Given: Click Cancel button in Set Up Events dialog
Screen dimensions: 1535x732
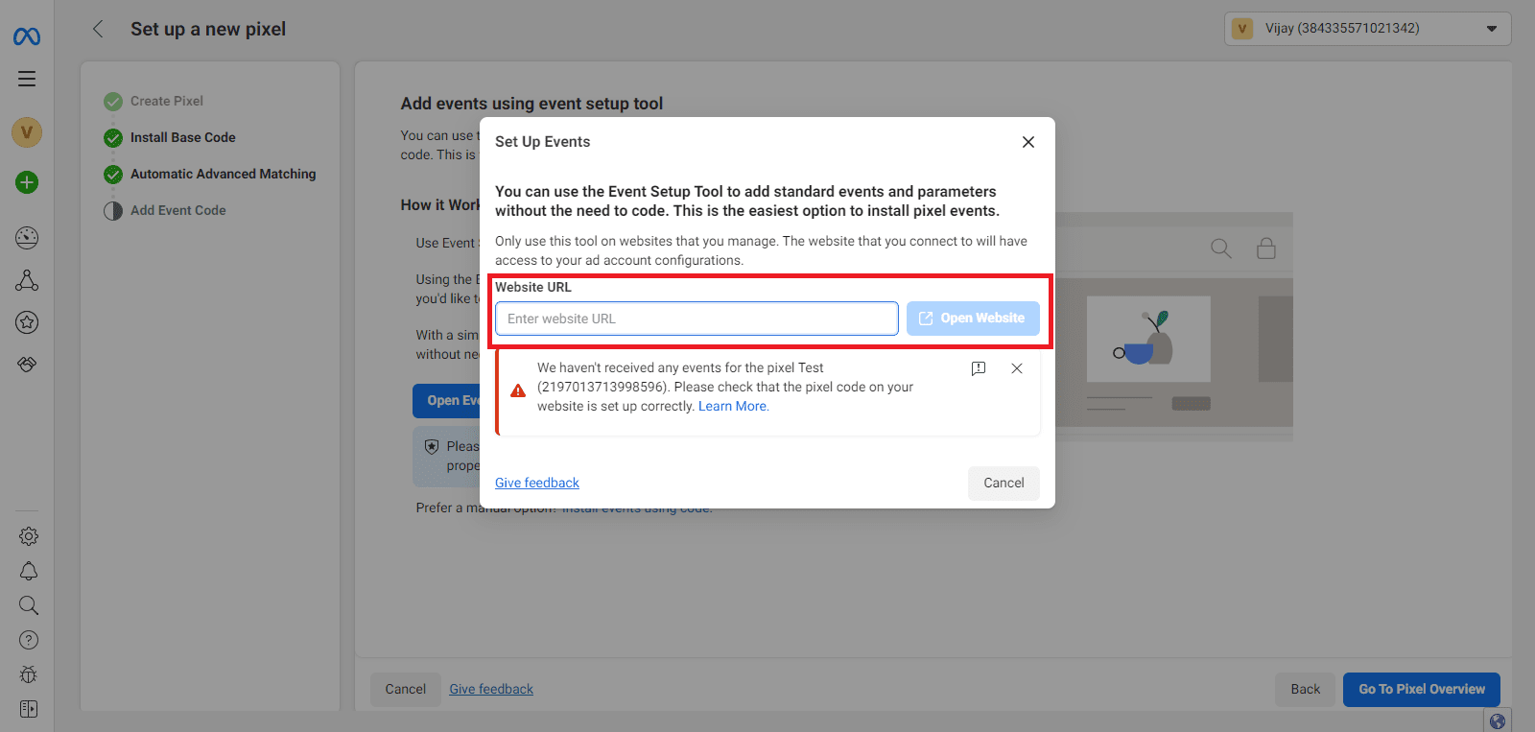Looking at the screenshot, I should (x=1004, y=483).
